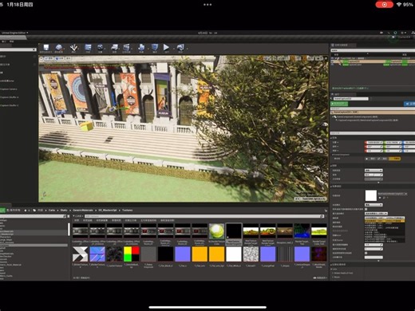415x311 pixels.
Task: Click the white Texture Target thumbnail swatch
Action: tap(371, 195)
